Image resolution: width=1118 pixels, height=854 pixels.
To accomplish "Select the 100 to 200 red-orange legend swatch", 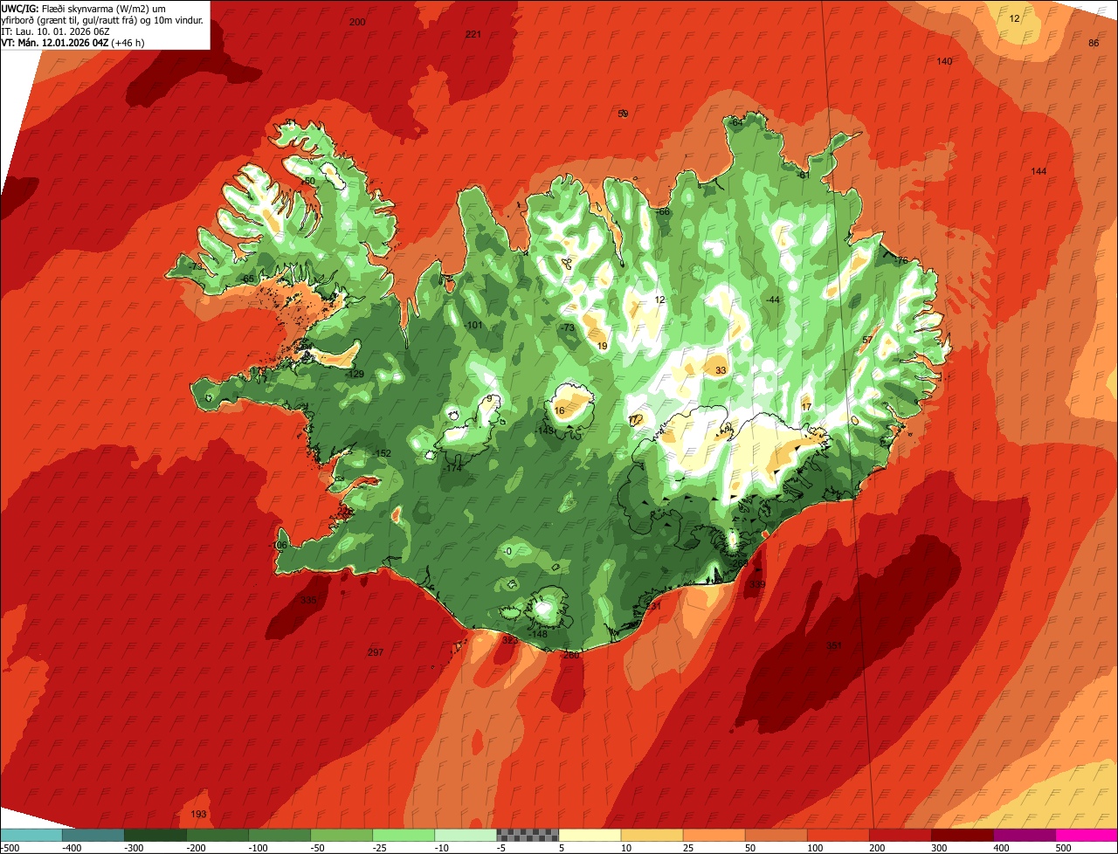I will tap(838, 835).
